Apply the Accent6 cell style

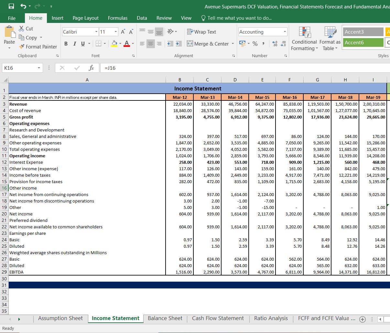click(x=363, y=42)
